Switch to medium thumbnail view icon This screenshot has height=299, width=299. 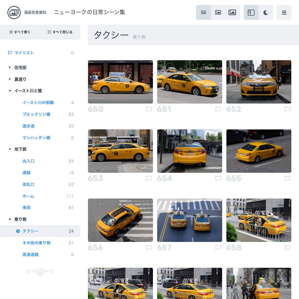(x=218, y=12)
